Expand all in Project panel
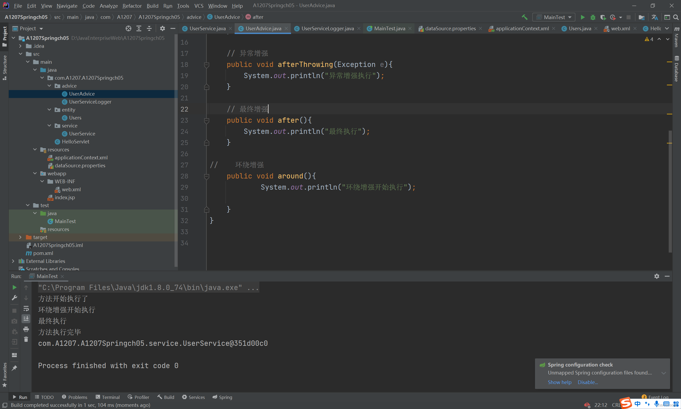This screenshot has width=681, height=409. [139, 28]
